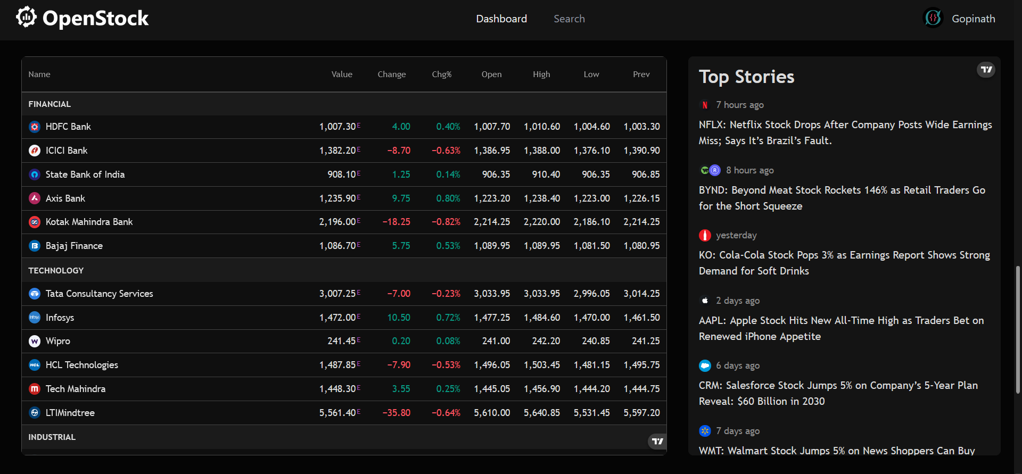Select Infosys stock name
Image resolution: width=1022 pixels, height=474 pixels.
pos(60,318)
